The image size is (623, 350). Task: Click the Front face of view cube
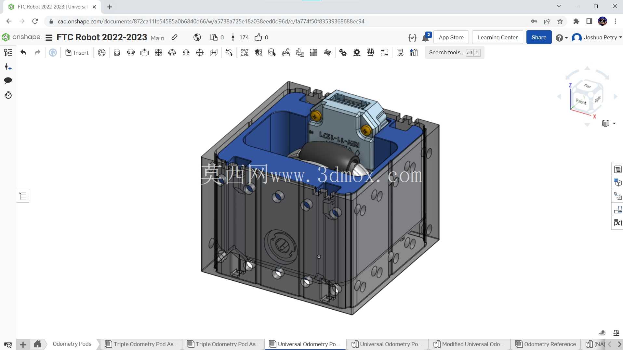tap(581, 101)
